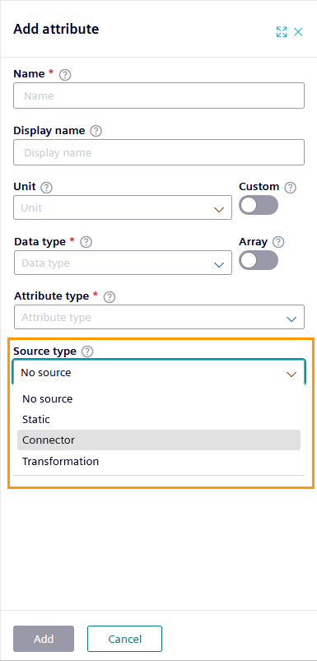Open help for Display name
The image size is (317, 661).
[x=96, y=131]
